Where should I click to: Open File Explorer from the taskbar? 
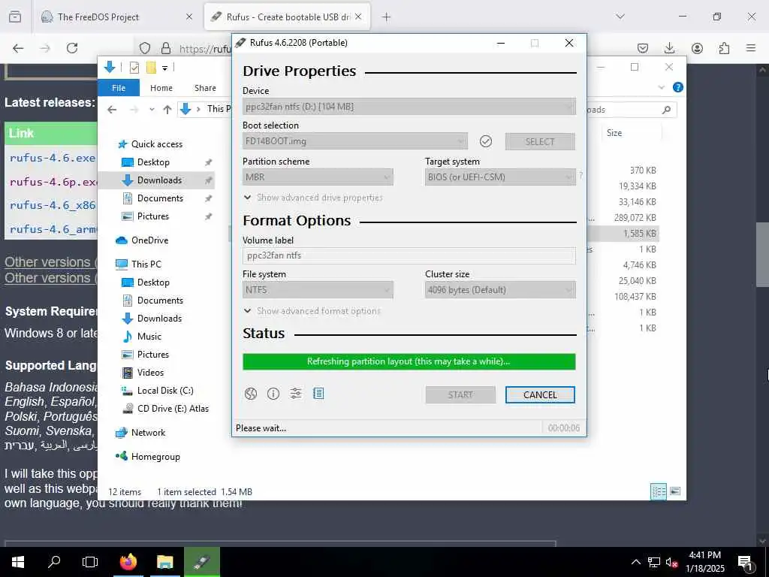click(164, 562)
